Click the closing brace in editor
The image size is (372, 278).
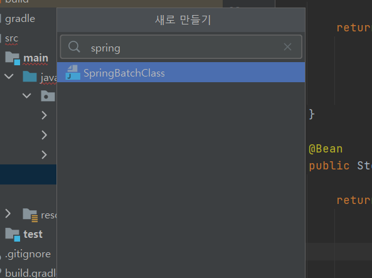coord(312,114)
